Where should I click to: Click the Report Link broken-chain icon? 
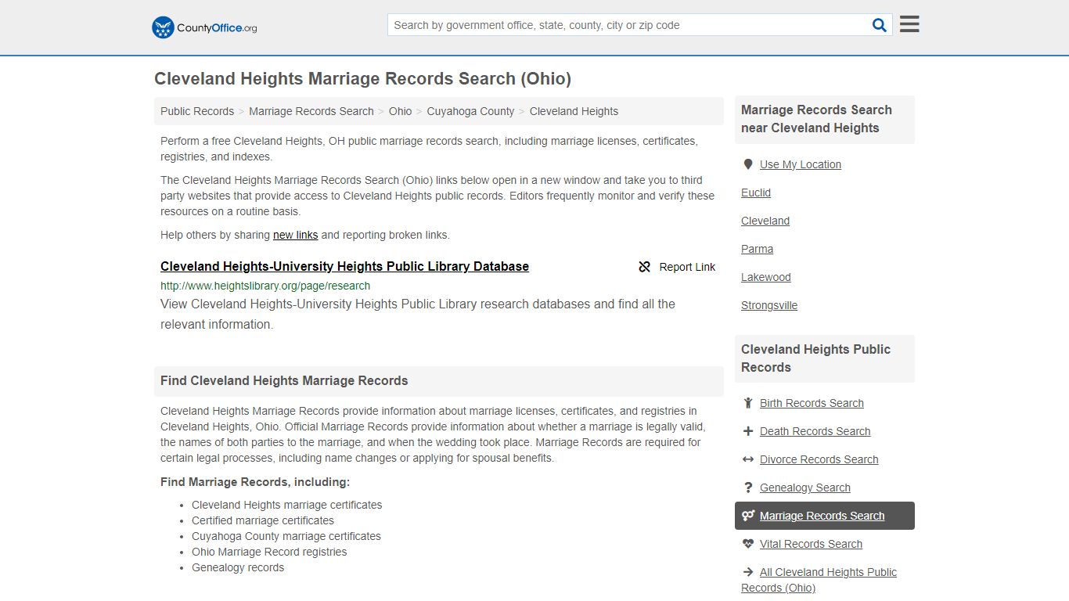coord(645,267)
